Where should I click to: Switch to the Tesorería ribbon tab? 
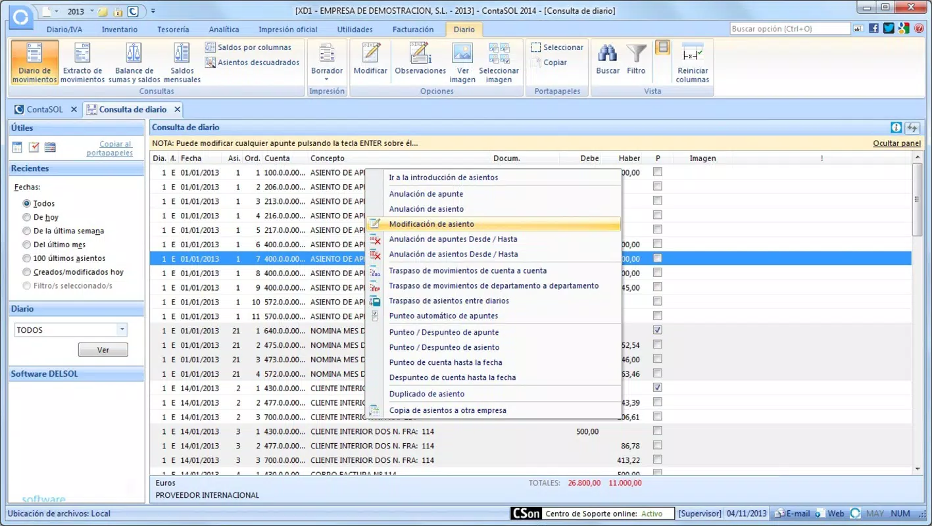pos(173,30)
